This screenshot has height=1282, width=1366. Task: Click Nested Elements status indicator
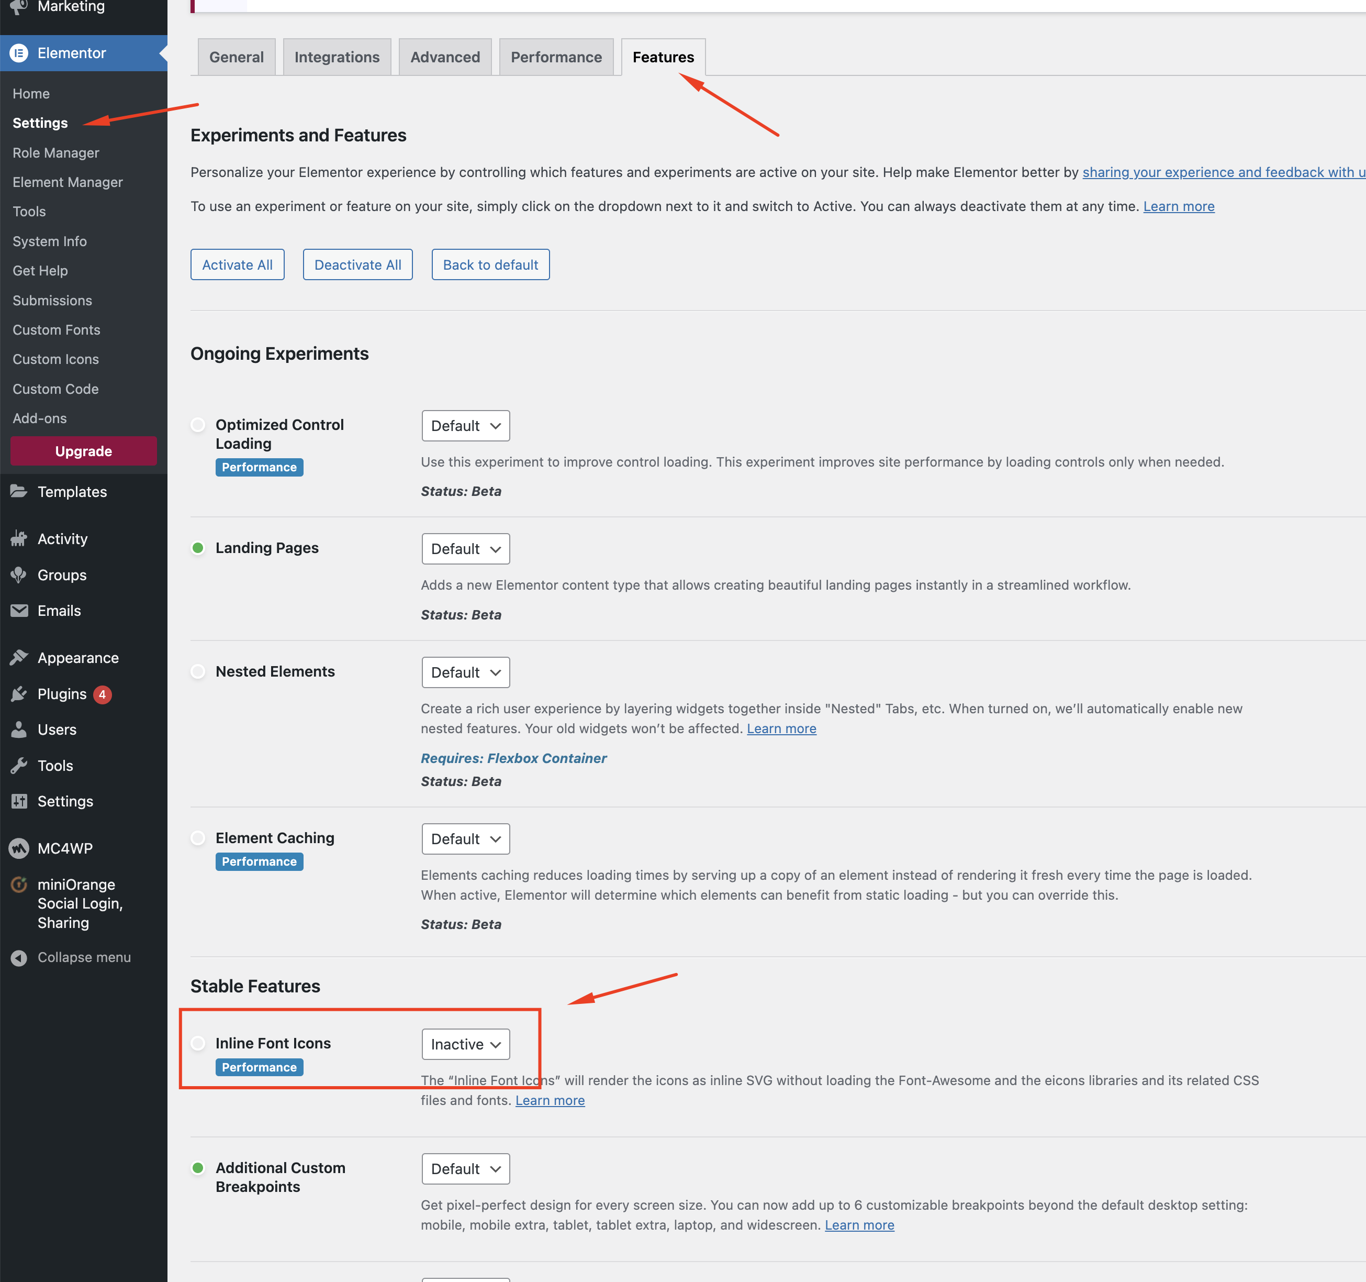pyautogui.click(x=198, y=671)
